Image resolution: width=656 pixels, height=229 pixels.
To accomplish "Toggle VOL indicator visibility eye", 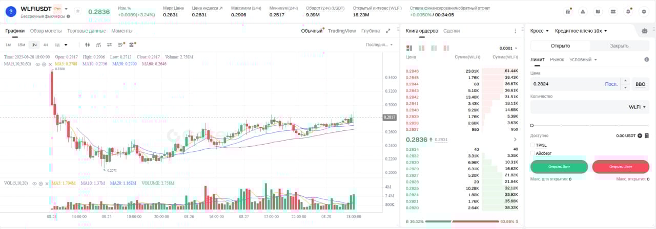I will click(34, 183).
